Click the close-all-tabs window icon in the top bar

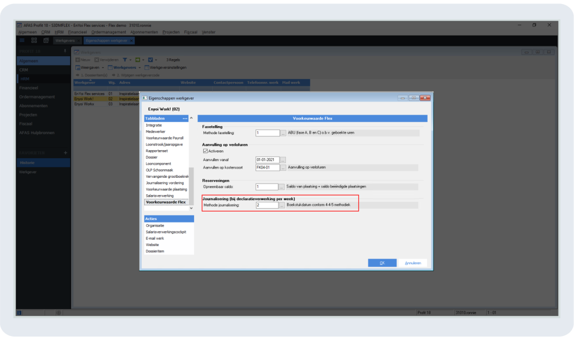point(46,40)
